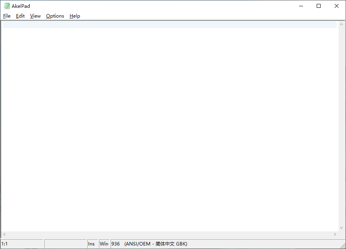Click the 936 ANSI/OEM GBK codepage indicator

click(x=149, y=244)
